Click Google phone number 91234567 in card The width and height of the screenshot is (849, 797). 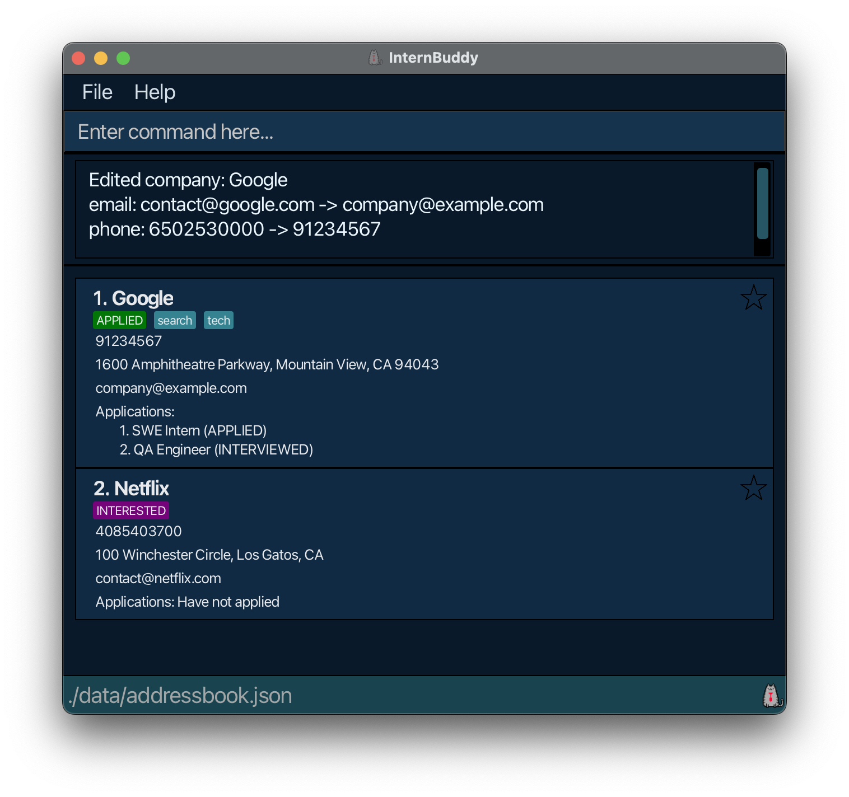129,341
